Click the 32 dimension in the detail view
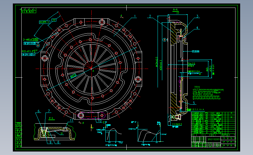 pos(62,133)
